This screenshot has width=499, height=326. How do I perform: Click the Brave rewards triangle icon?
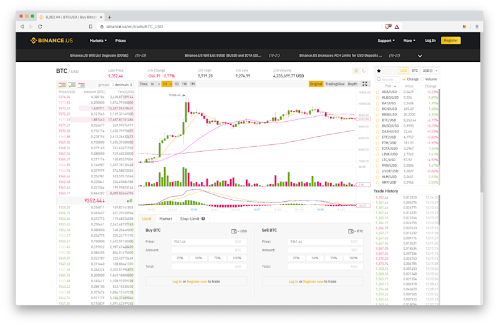click(397, 26)
